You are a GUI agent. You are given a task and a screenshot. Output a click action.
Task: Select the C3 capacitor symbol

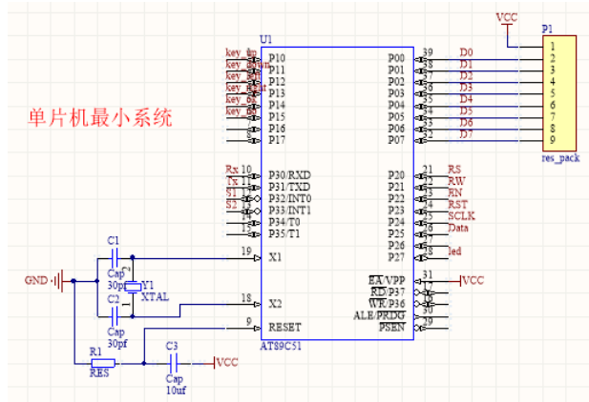pyautogui.click(x=173, y=363)
